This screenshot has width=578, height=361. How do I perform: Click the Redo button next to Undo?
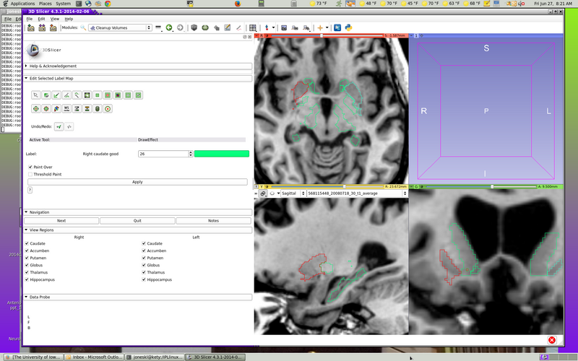69,126
